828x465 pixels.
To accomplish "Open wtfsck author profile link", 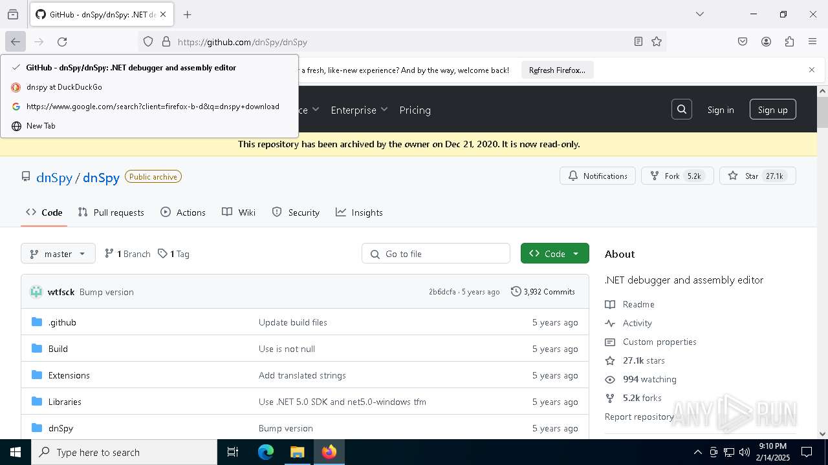I will (61, 292).
